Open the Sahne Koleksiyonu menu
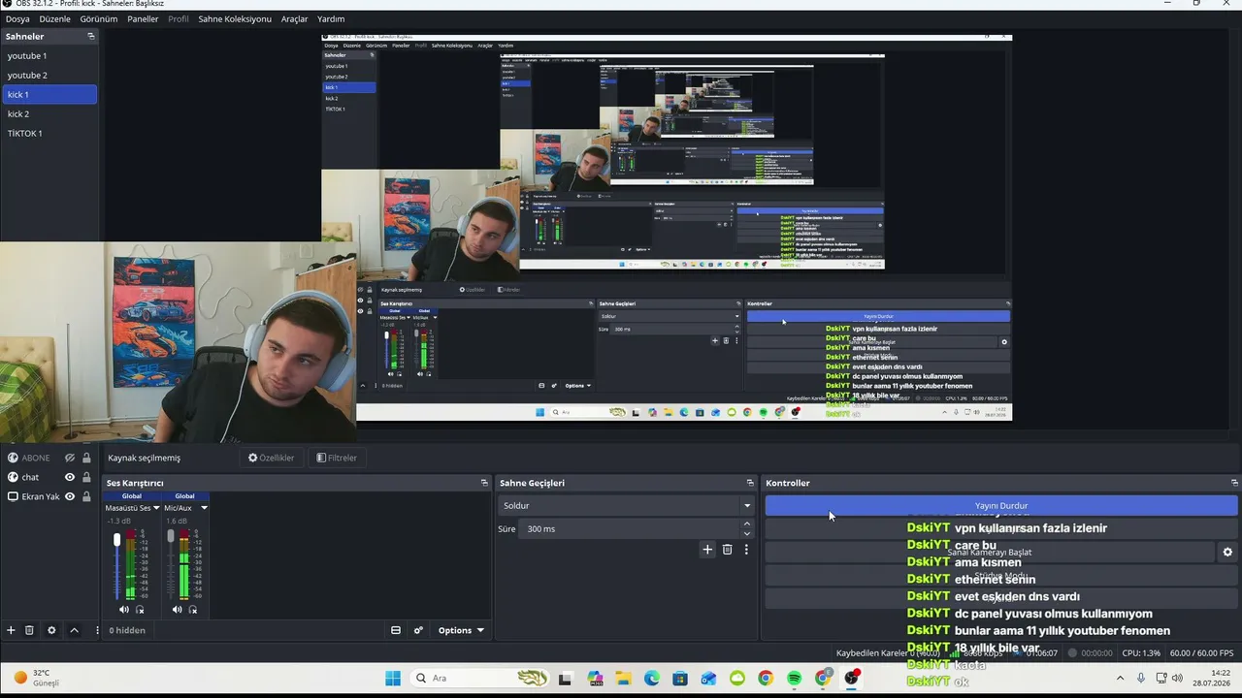 [x=235, y=18]
